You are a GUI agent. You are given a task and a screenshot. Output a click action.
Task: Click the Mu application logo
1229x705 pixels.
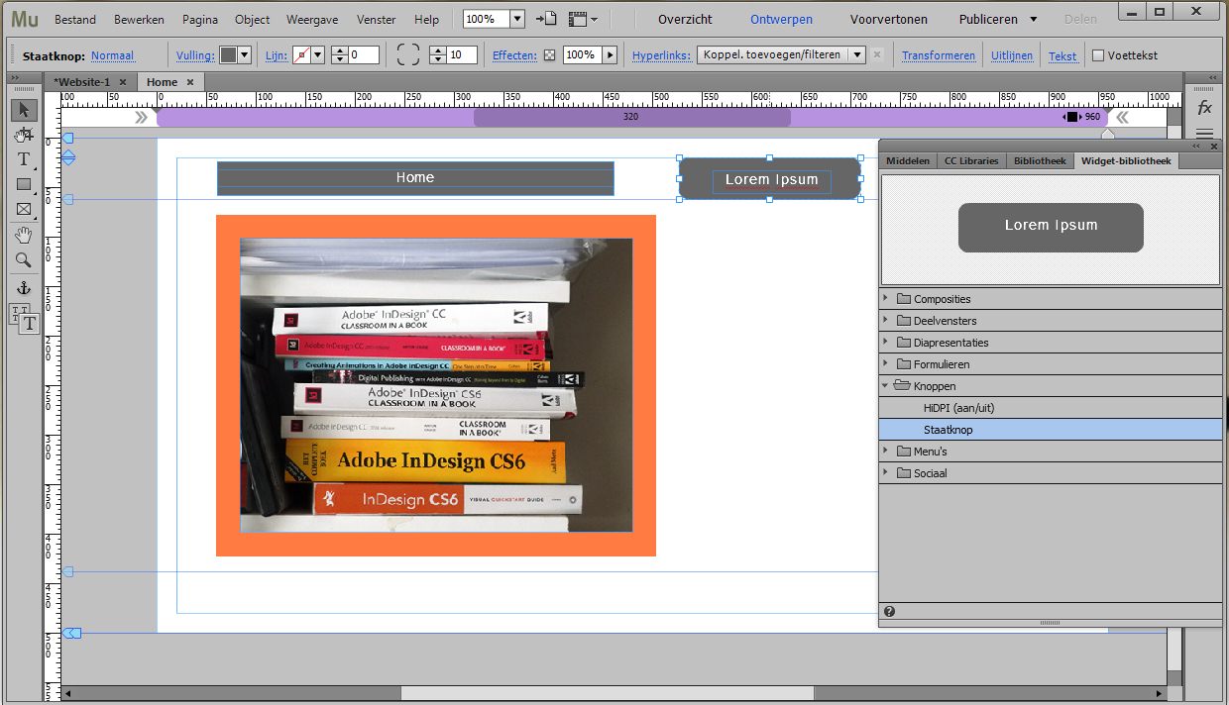[x=24, y=19]
